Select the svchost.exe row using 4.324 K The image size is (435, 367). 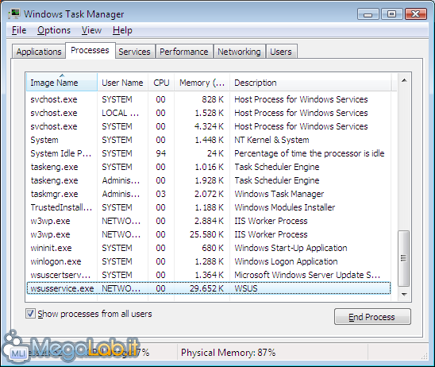pos(209,126)
